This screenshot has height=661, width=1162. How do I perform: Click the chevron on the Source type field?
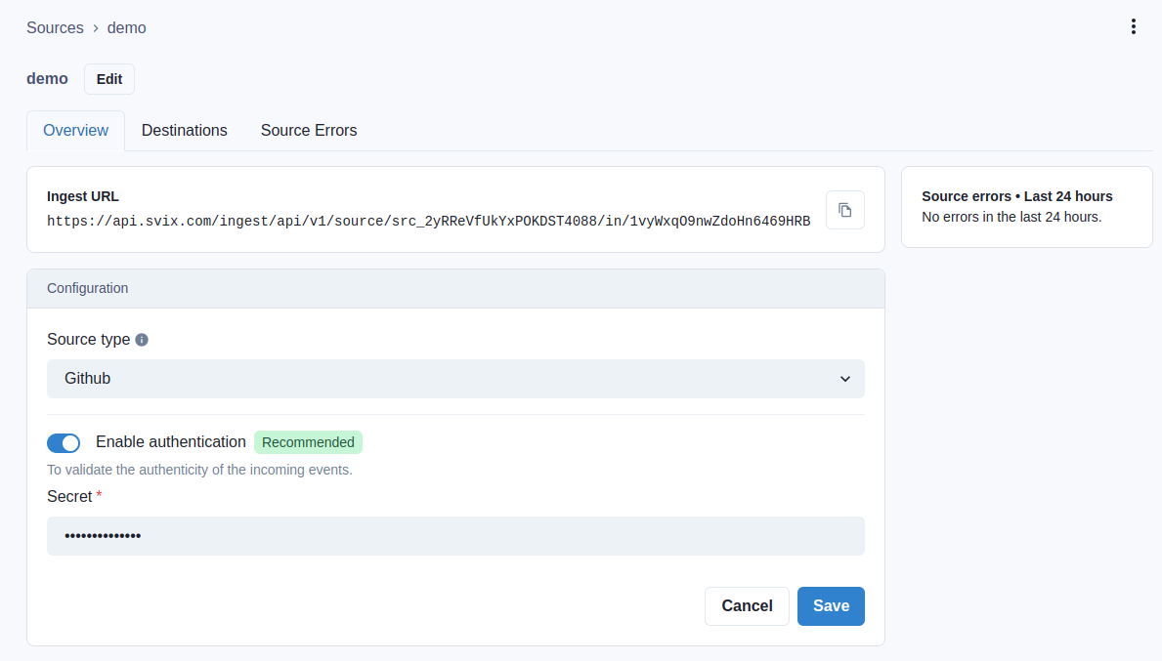click(x=844, y=379)
